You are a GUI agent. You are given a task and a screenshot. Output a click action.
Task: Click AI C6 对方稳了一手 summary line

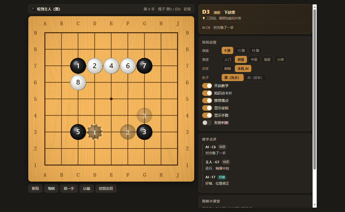point(218,27)
